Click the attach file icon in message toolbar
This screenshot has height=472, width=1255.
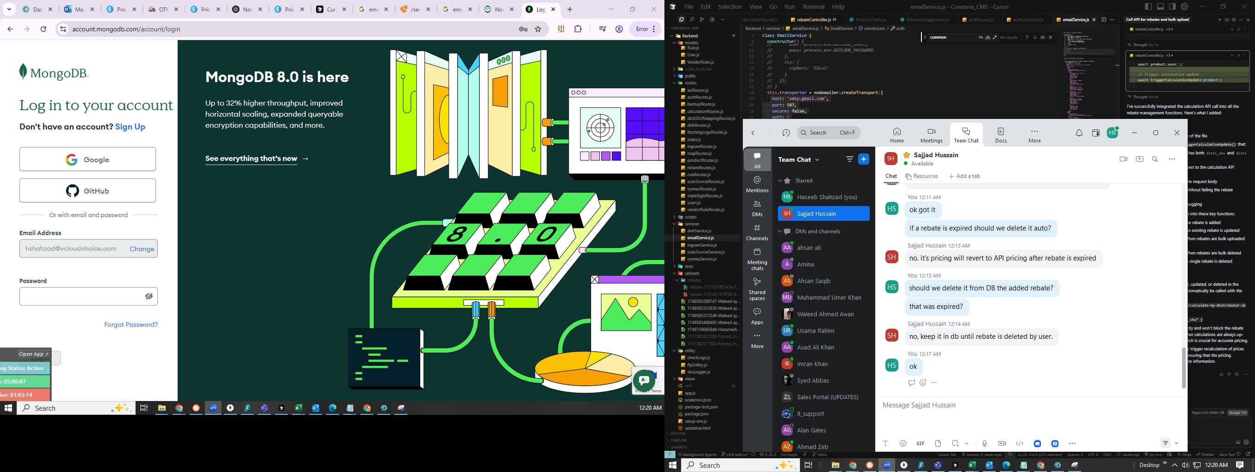click(938, 443)
